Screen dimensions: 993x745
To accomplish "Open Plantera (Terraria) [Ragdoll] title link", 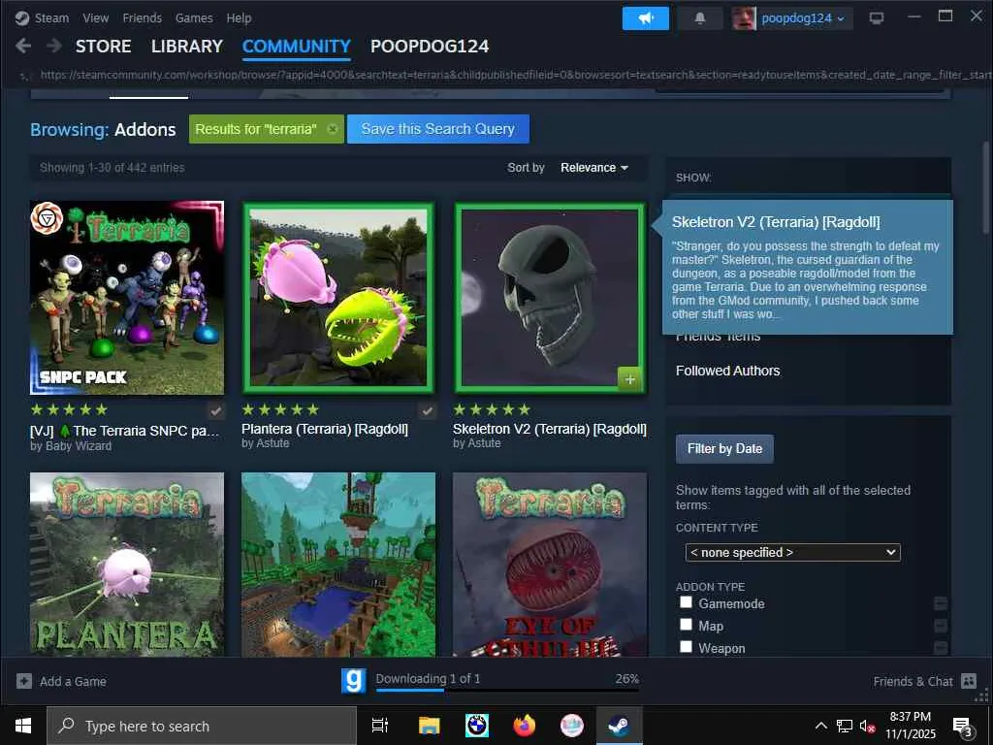I will tap(325, 429).
